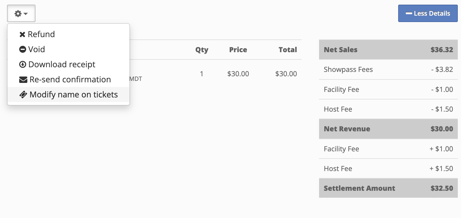
Task: Click the Net Revenue row
Action: [388, 129]
